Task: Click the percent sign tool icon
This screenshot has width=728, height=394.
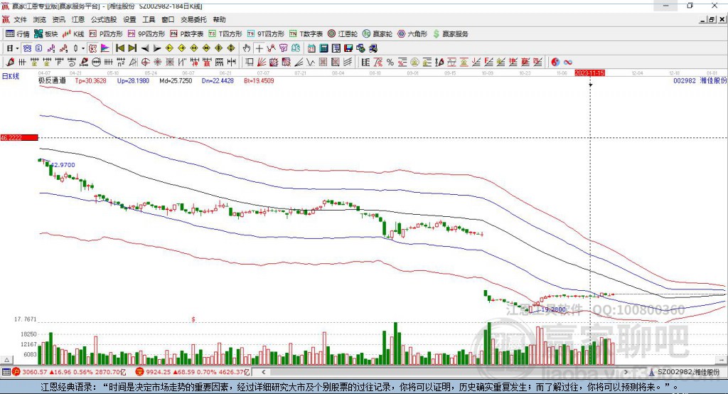Action: click(x=390, y=63)
